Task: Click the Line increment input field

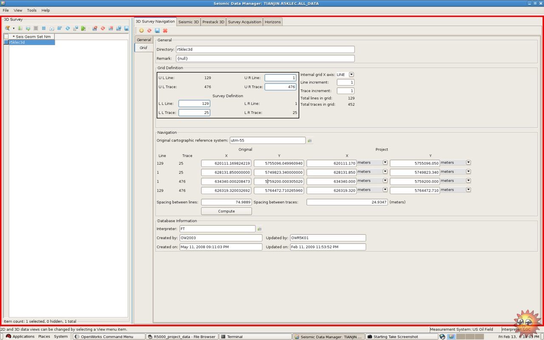Action: (346, 82)
